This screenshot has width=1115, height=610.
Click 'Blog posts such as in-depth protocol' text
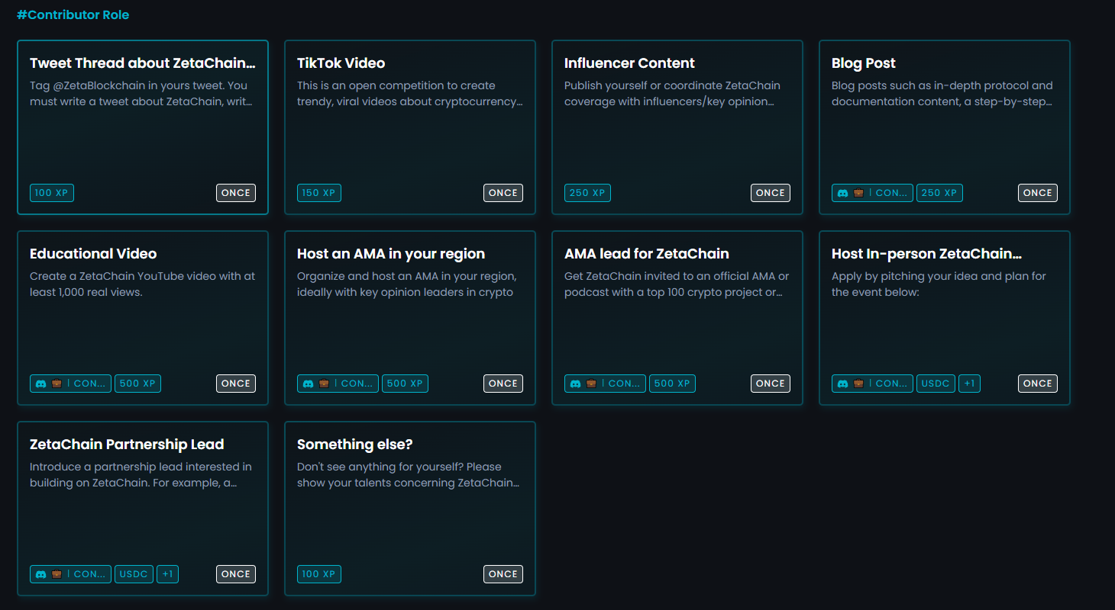pos(942,94)
